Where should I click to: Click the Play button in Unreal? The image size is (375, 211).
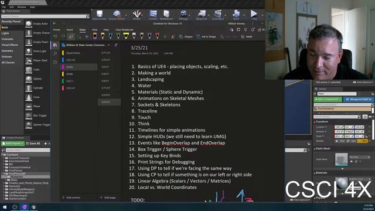tap(254, 15)
